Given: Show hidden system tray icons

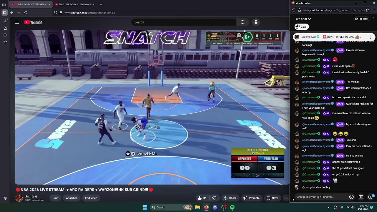Looking at the screenshot, I should pos(329,207).
